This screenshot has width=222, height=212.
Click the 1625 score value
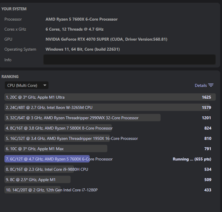tap(206, 97)
